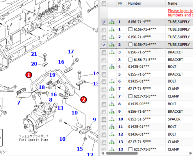The width and height of the screenshot is (193, 156).
Task: Select callout 17 on the diagram
Action: click(71, 51)
